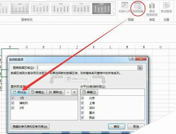Show previous row of chart styles gallery
176x134 pixels.
tap(113, 4)
